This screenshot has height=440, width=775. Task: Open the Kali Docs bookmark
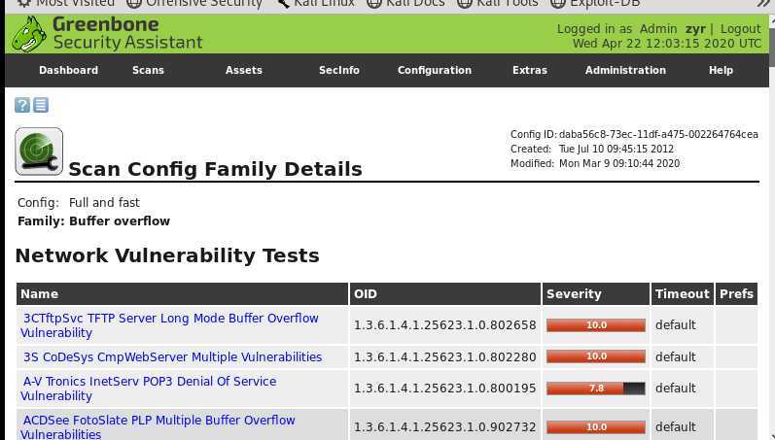coord(405,3)
